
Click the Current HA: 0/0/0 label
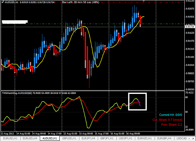pos(171,115)
